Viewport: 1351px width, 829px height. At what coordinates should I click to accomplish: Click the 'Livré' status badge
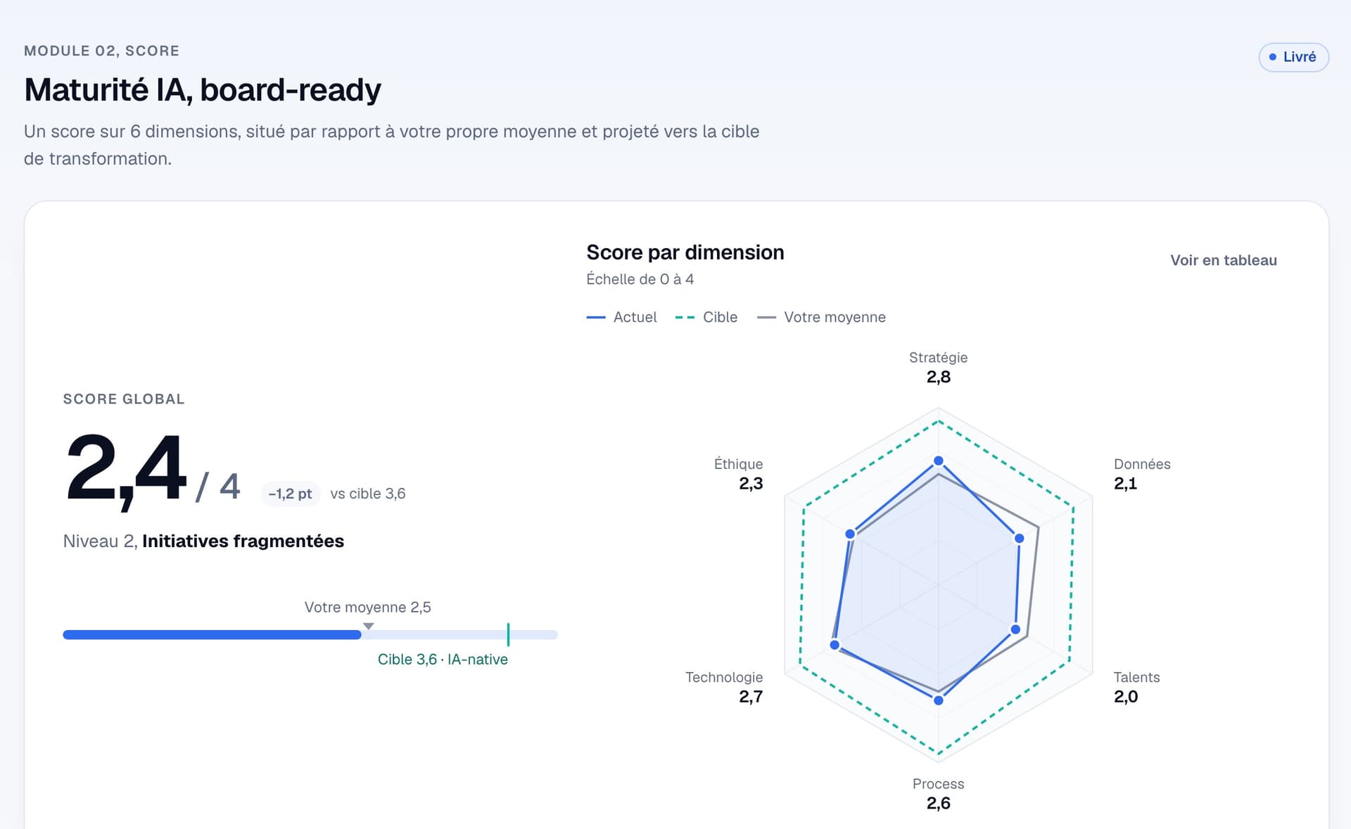[1293, 57]
